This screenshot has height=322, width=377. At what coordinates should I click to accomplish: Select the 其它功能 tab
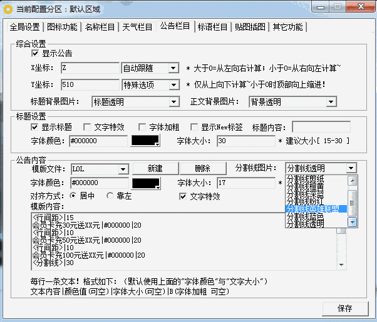pyautogui.click(x=288, y=27)
